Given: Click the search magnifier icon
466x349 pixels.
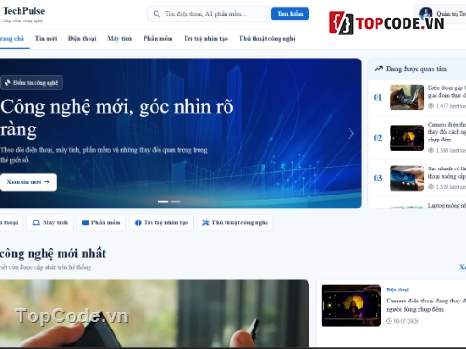Looking at the screenshot, I should [157, 14].
